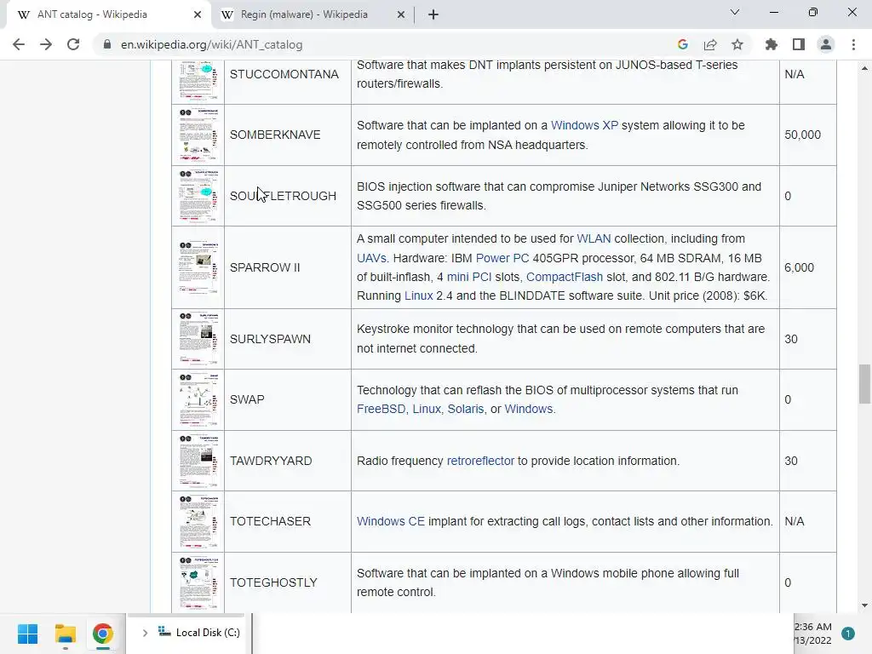Expand Local Disk (C:) tree chevron

(x=145, y=633)
